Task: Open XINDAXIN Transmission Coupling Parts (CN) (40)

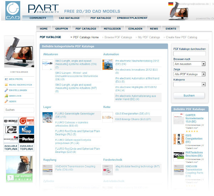Action: coord(75,168)
